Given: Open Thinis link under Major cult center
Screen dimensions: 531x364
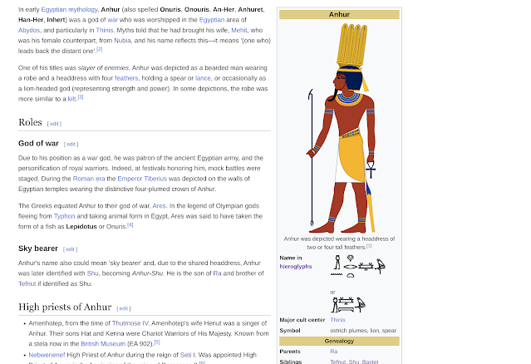Looking at the screenshot, I should point(337,320).
